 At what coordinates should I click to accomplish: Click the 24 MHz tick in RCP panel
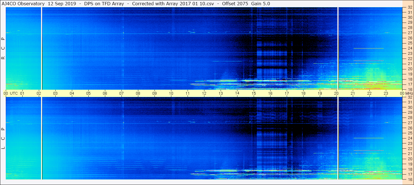point(410,48)
